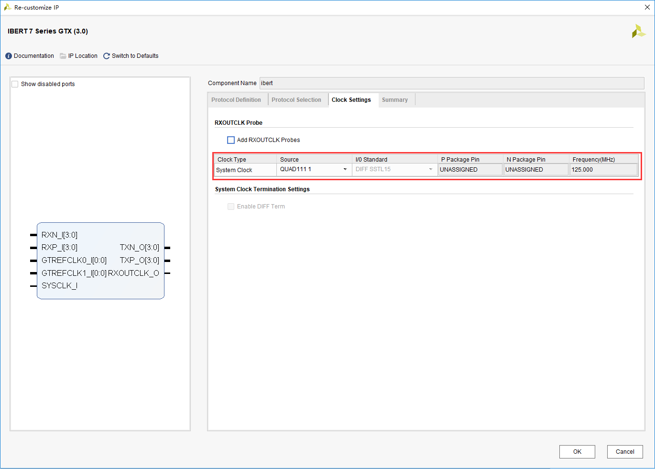Screen dimensions: 655x469
Task: Click the System Clock table cell
Action: [245, 170]
